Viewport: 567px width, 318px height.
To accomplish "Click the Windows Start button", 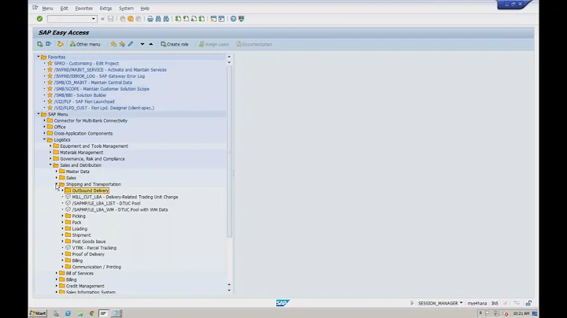I will click(38, 313).
